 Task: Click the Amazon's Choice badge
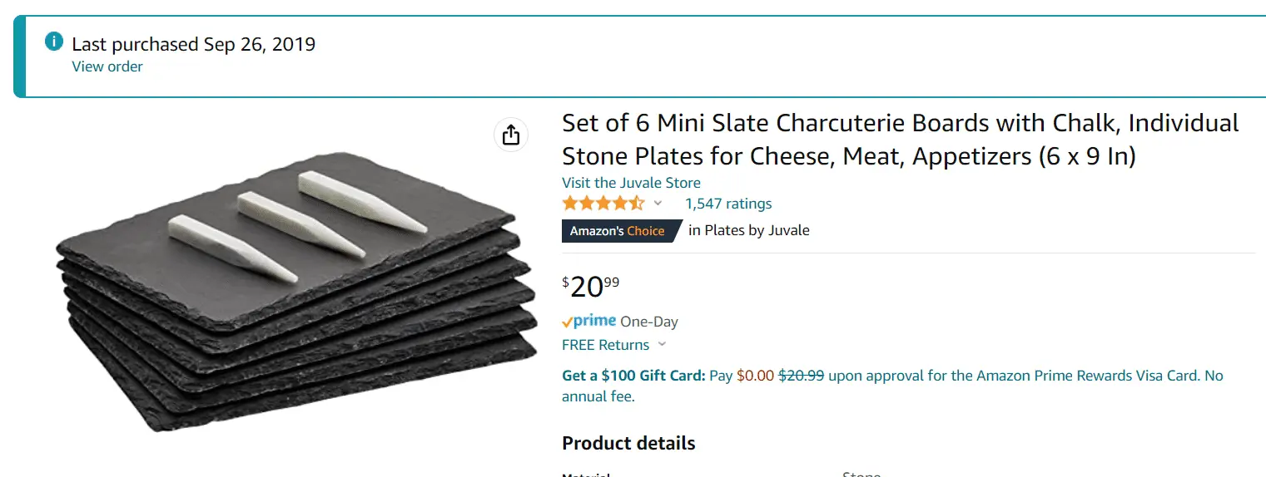click(622, 231)
